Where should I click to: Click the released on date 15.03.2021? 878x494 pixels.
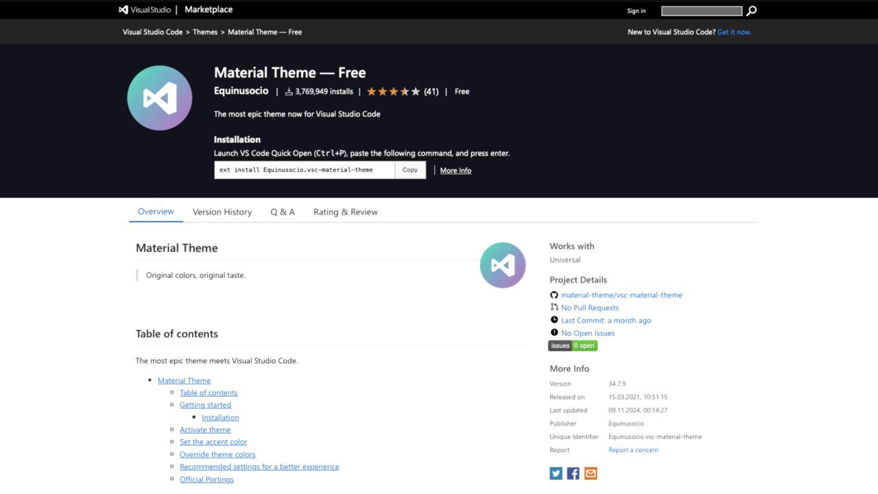(638, 397)
